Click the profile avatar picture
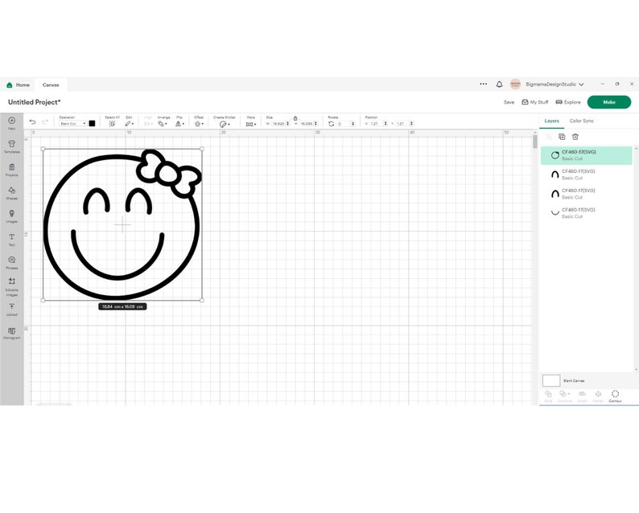Image resolution: width=639 pixels, height=513 pixels. [x=515, y=84]
